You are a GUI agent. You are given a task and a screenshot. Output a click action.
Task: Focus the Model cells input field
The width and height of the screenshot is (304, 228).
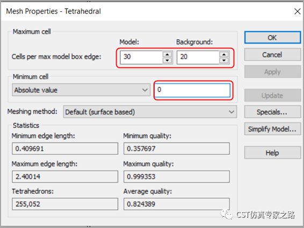pos(141,57)
